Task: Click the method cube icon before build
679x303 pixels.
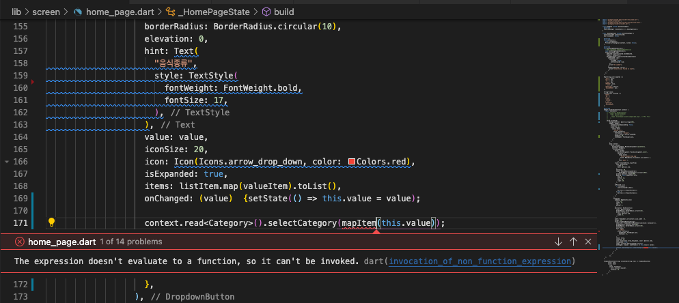Action: pyautogui.click(x=266, y=12)
